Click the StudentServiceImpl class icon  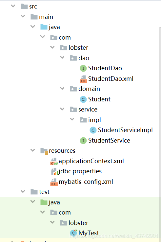click(93, 130)
